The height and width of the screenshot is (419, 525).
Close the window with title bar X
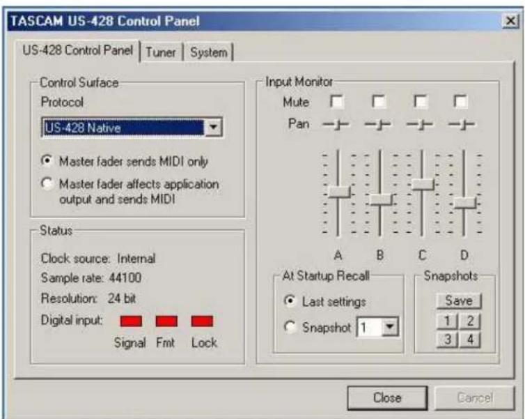(510, 21)
